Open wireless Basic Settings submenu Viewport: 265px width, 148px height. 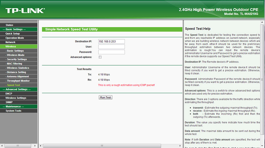pyautogui.click(x=15, y=51)
